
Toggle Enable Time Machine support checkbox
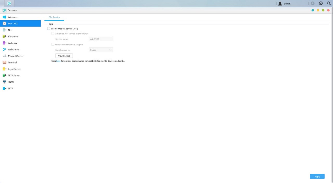[53, 44]
